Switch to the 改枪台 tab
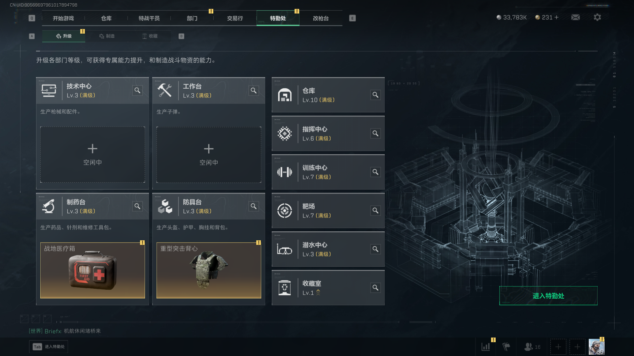 click(x=321, y=18)
